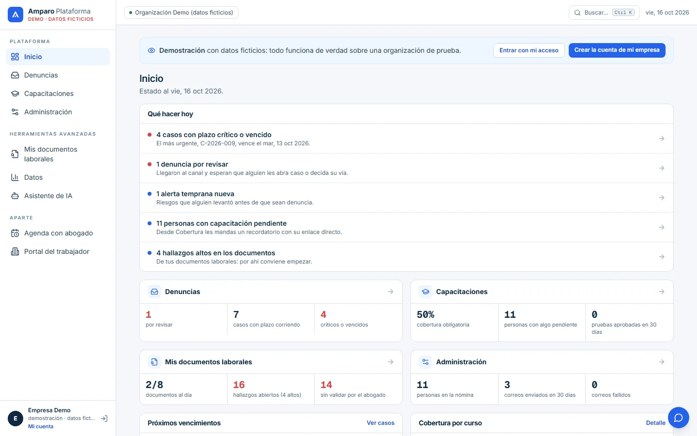Click the 7 casos con plazo corriendo stat
The width and height of the screenshot is (697, 436).
271,319
